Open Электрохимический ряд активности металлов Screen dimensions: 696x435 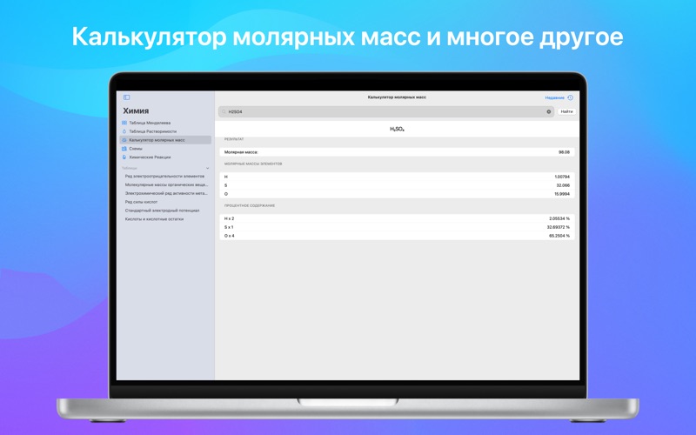click(166, 193)
